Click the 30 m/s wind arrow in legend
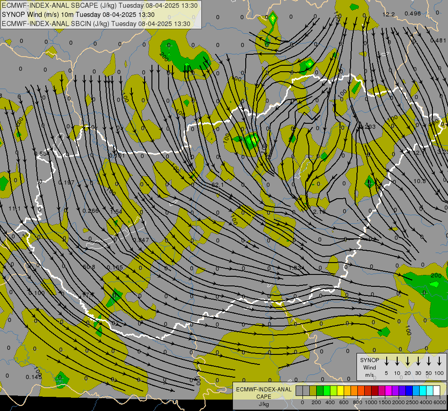The width and height of the screenshot is (448, 411). pyautogui.click(x=418, y=361)
